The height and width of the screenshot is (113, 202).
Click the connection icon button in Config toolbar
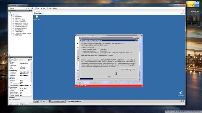click(29, 60)
